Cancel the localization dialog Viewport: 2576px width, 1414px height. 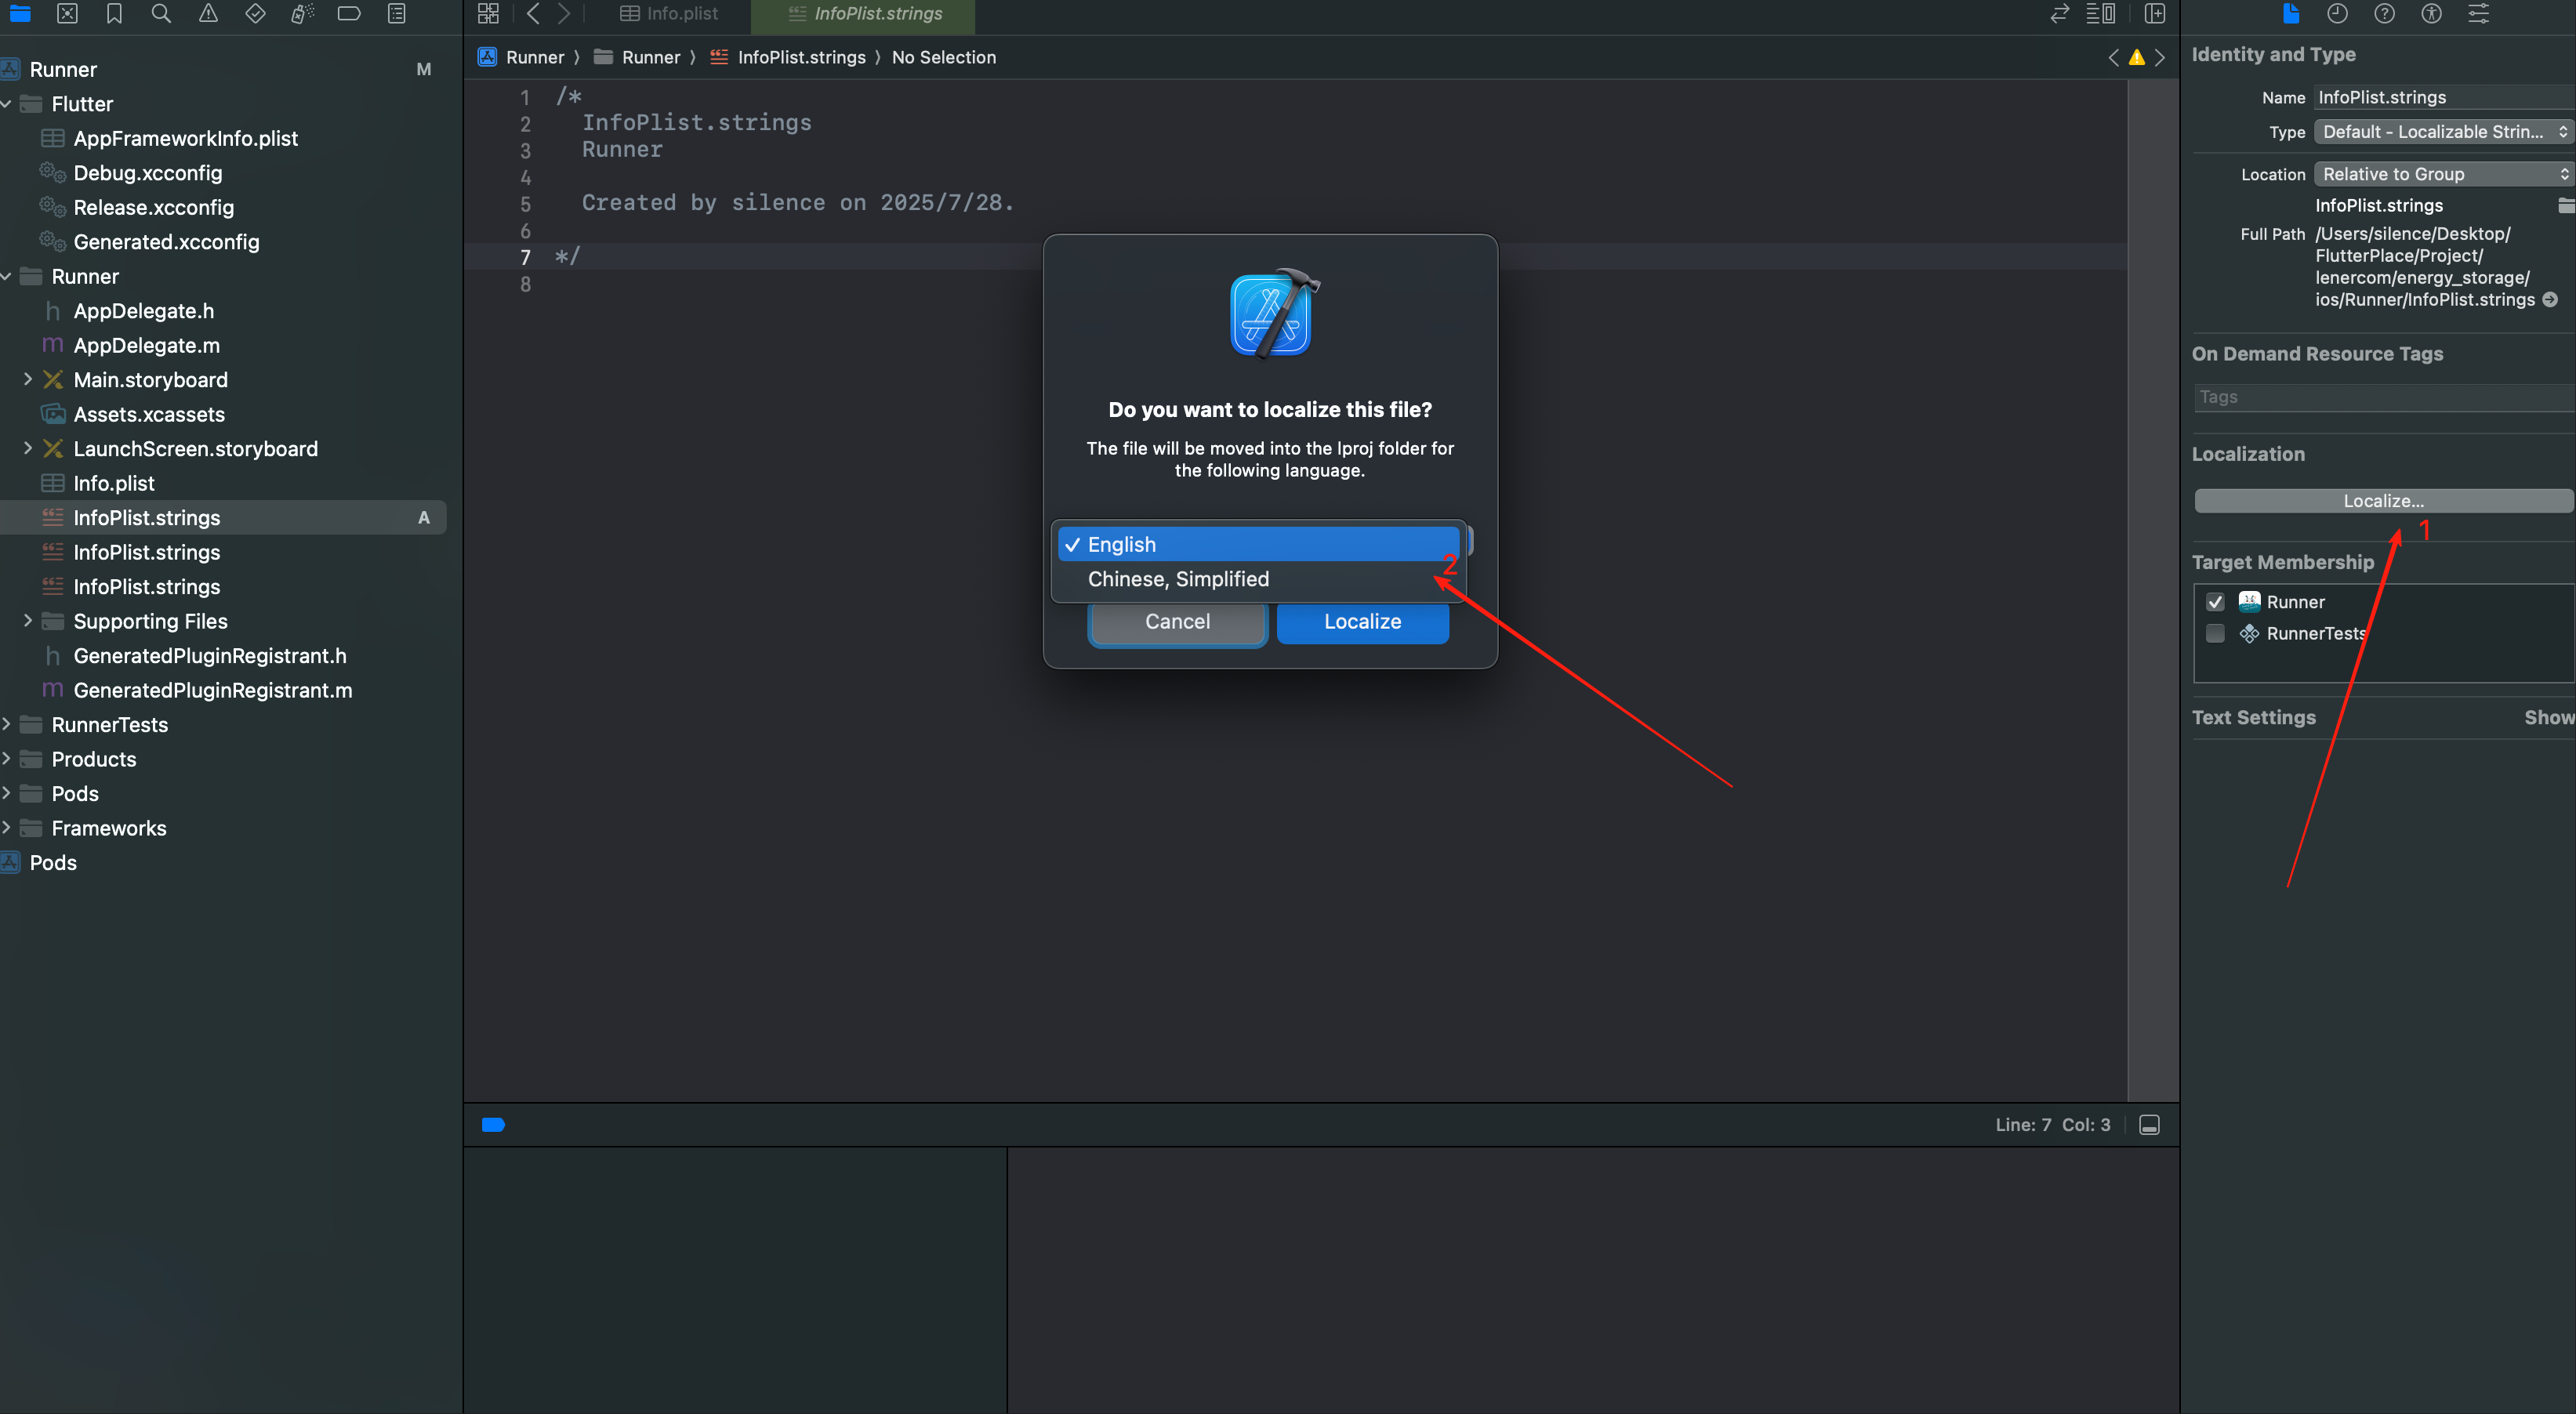point(1177,621)
